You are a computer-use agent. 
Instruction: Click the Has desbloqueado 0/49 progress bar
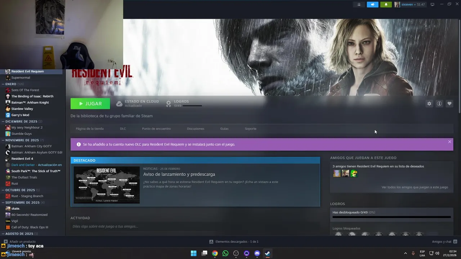[x=391, y=217]
